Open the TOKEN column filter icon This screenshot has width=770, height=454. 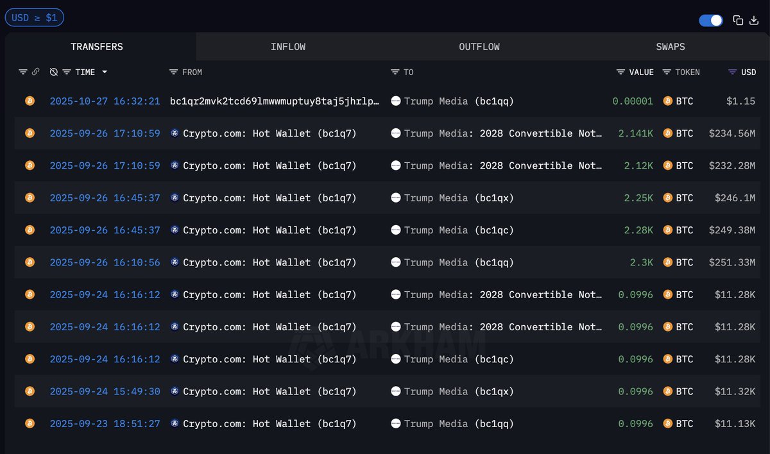coord(667,72)
